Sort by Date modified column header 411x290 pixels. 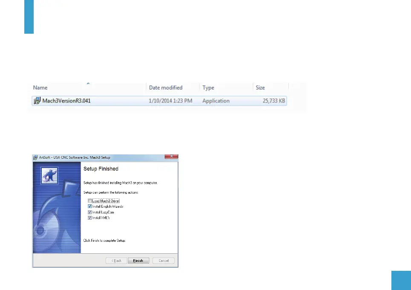[166, 87]
